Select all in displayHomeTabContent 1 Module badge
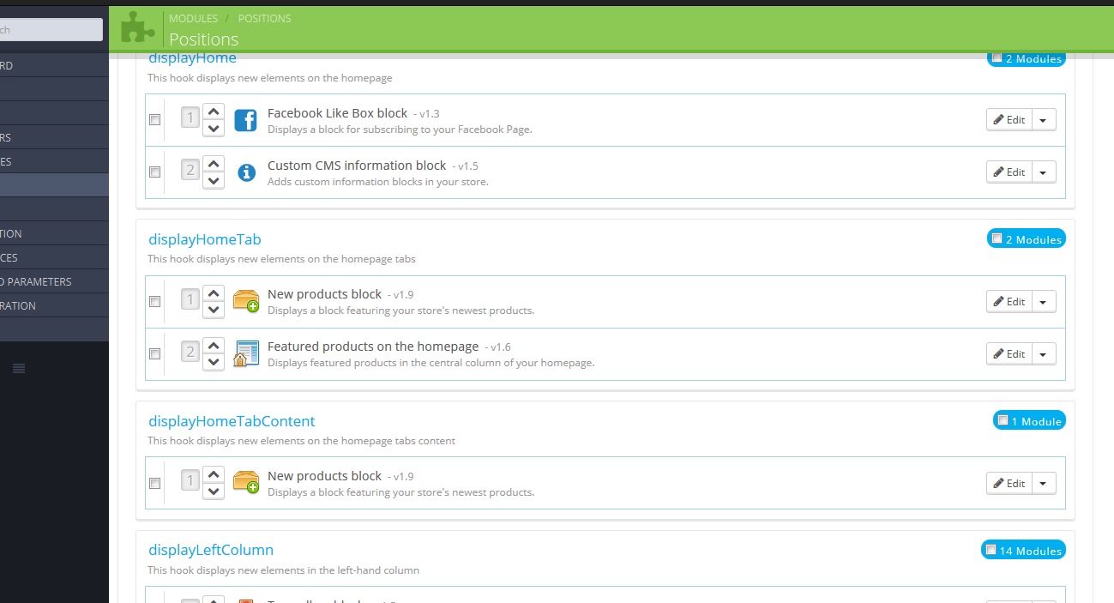This screenshot has width=1114, height=603. click(x=1003, y=420)
